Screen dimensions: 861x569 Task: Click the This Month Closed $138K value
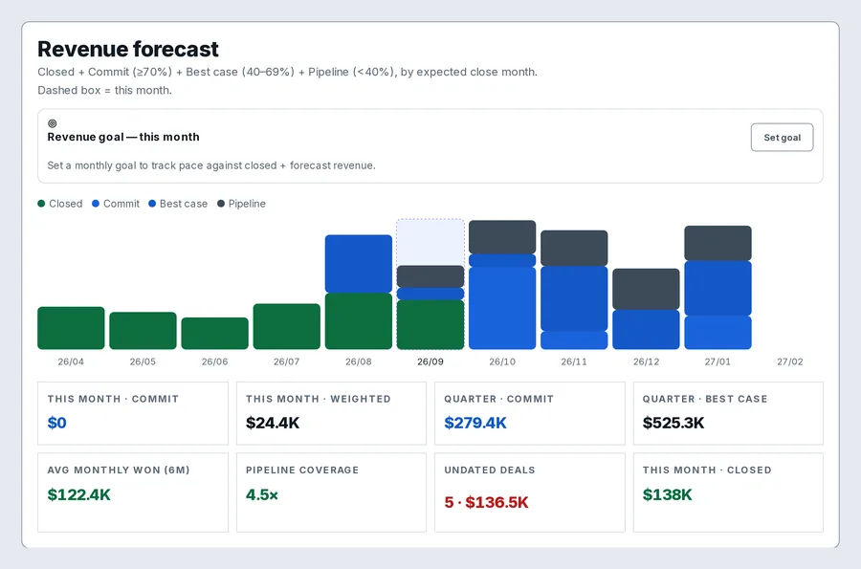[667, 494]
